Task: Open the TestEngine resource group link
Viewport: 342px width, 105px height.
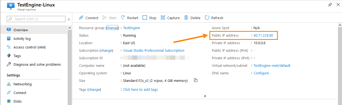Action: (x=131, y=28)
